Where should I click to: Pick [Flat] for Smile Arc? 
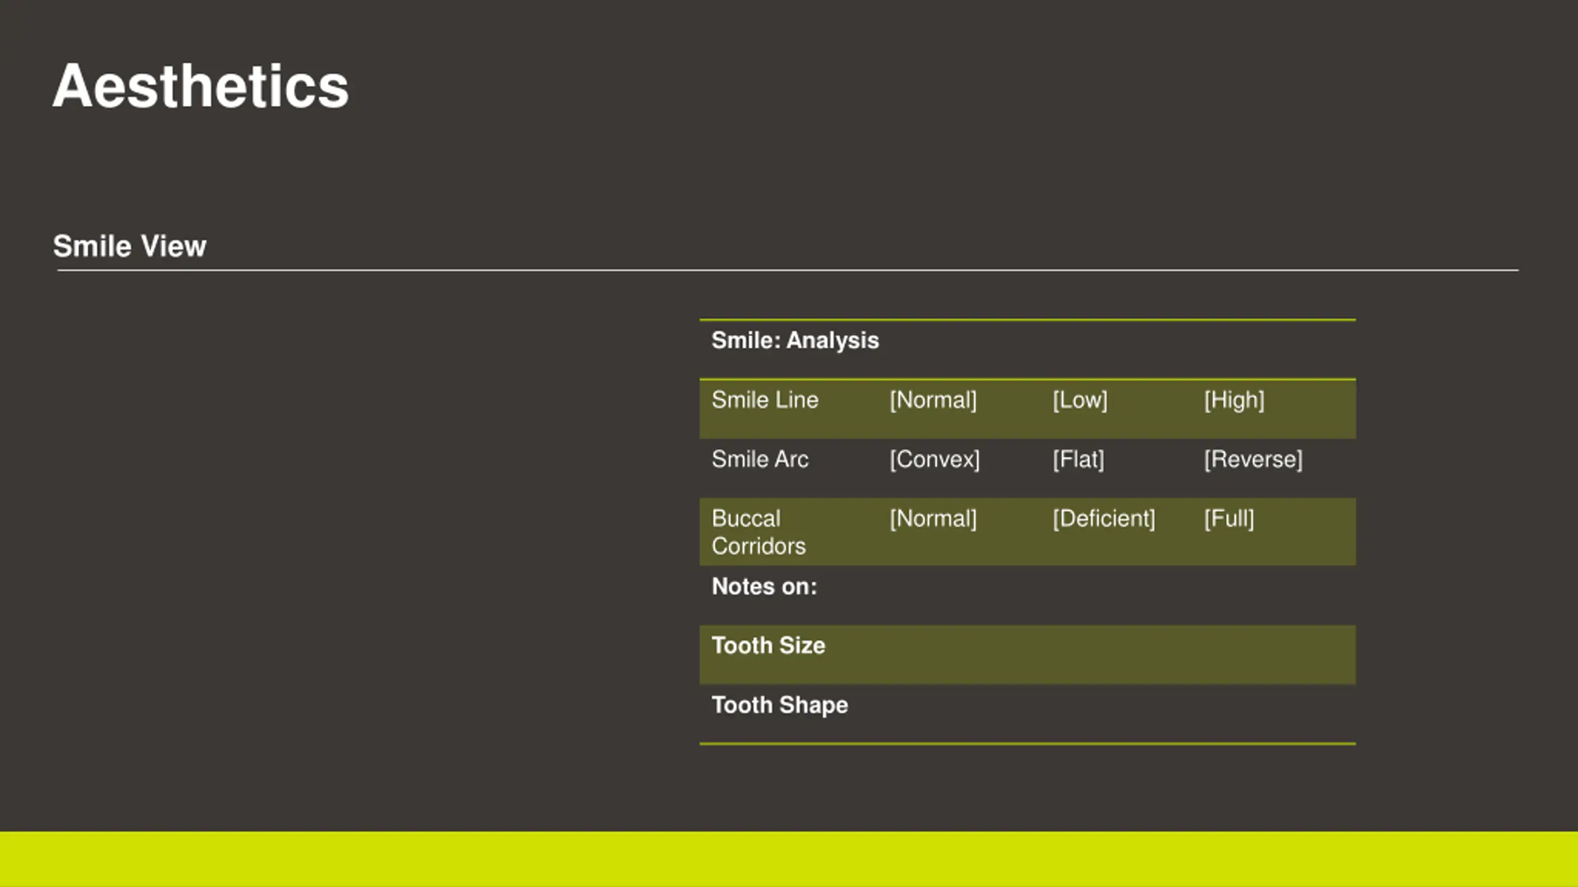click(x=1078, y=460)
